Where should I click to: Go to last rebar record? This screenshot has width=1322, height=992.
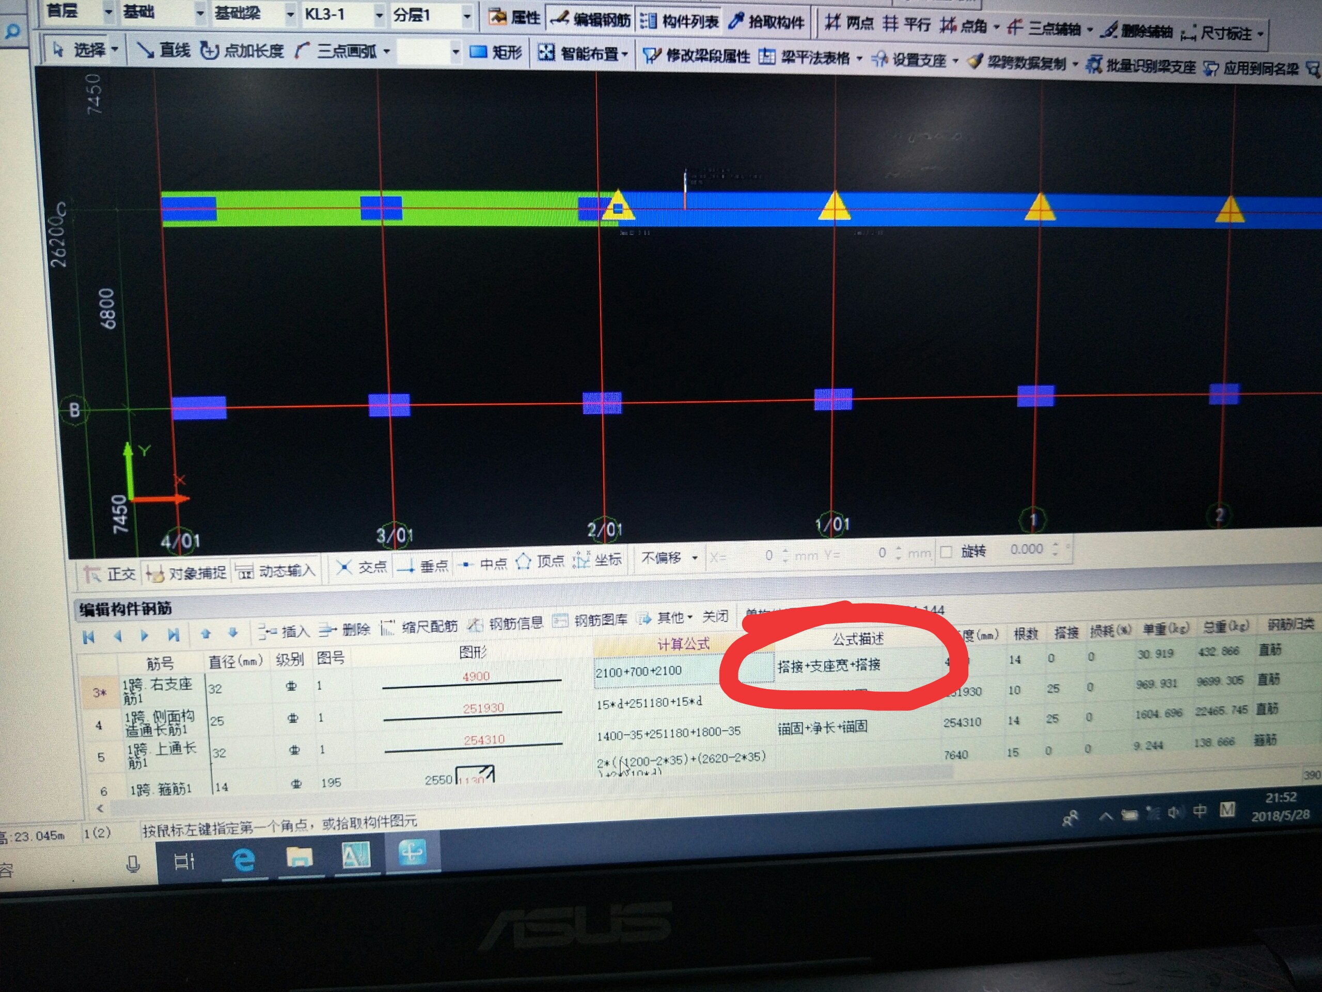click(x=174, y=635)
